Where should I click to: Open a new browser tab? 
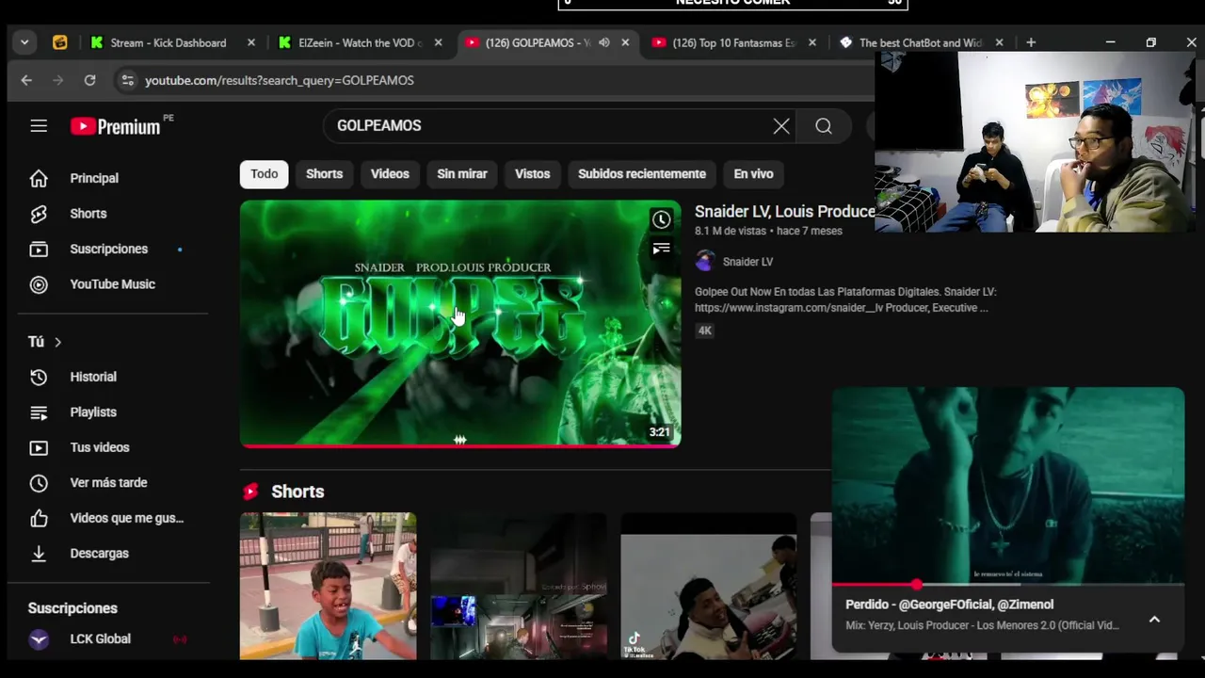tap(1031, 42)
